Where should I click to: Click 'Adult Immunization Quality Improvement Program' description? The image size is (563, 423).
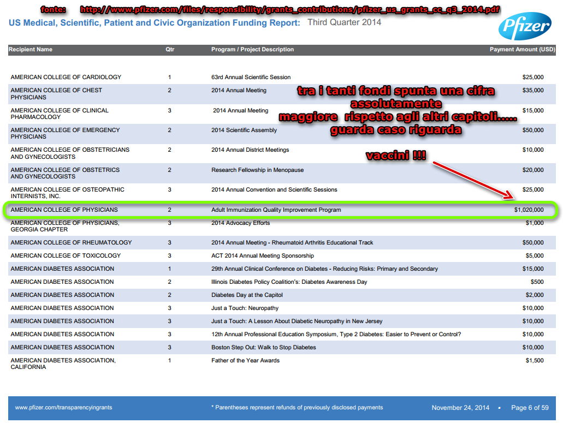[276, 210]
